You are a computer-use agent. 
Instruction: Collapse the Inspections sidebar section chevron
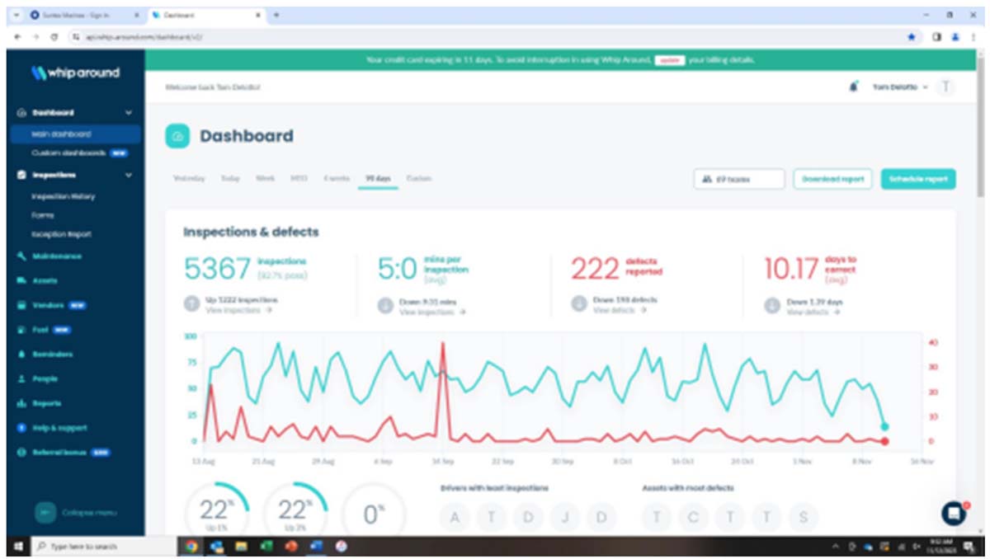pyautogui.click(x=128, y=175)
